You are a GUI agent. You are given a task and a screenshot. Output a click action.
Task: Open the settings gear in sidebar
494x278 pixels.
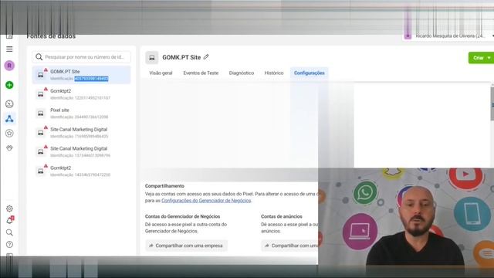(x=9, y=208)
